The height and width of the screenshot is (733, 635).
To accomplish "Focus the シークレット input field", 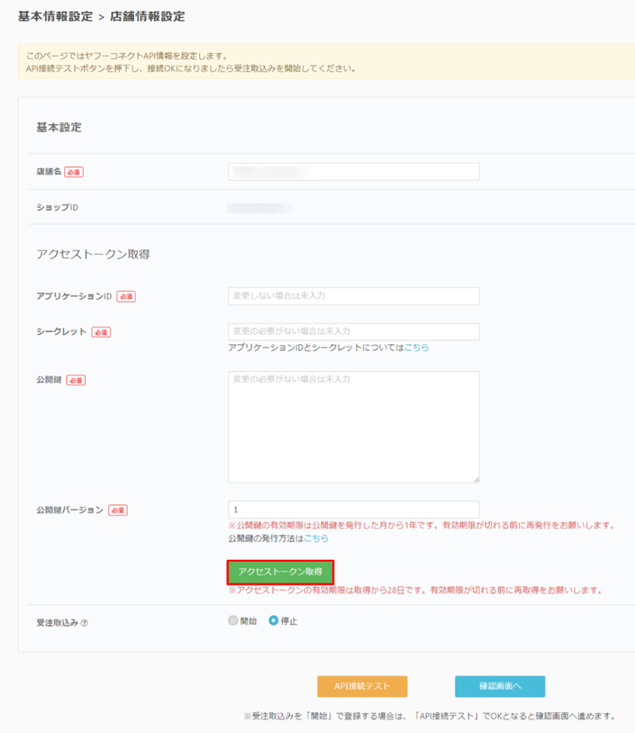I will click(x=354, y=331).
